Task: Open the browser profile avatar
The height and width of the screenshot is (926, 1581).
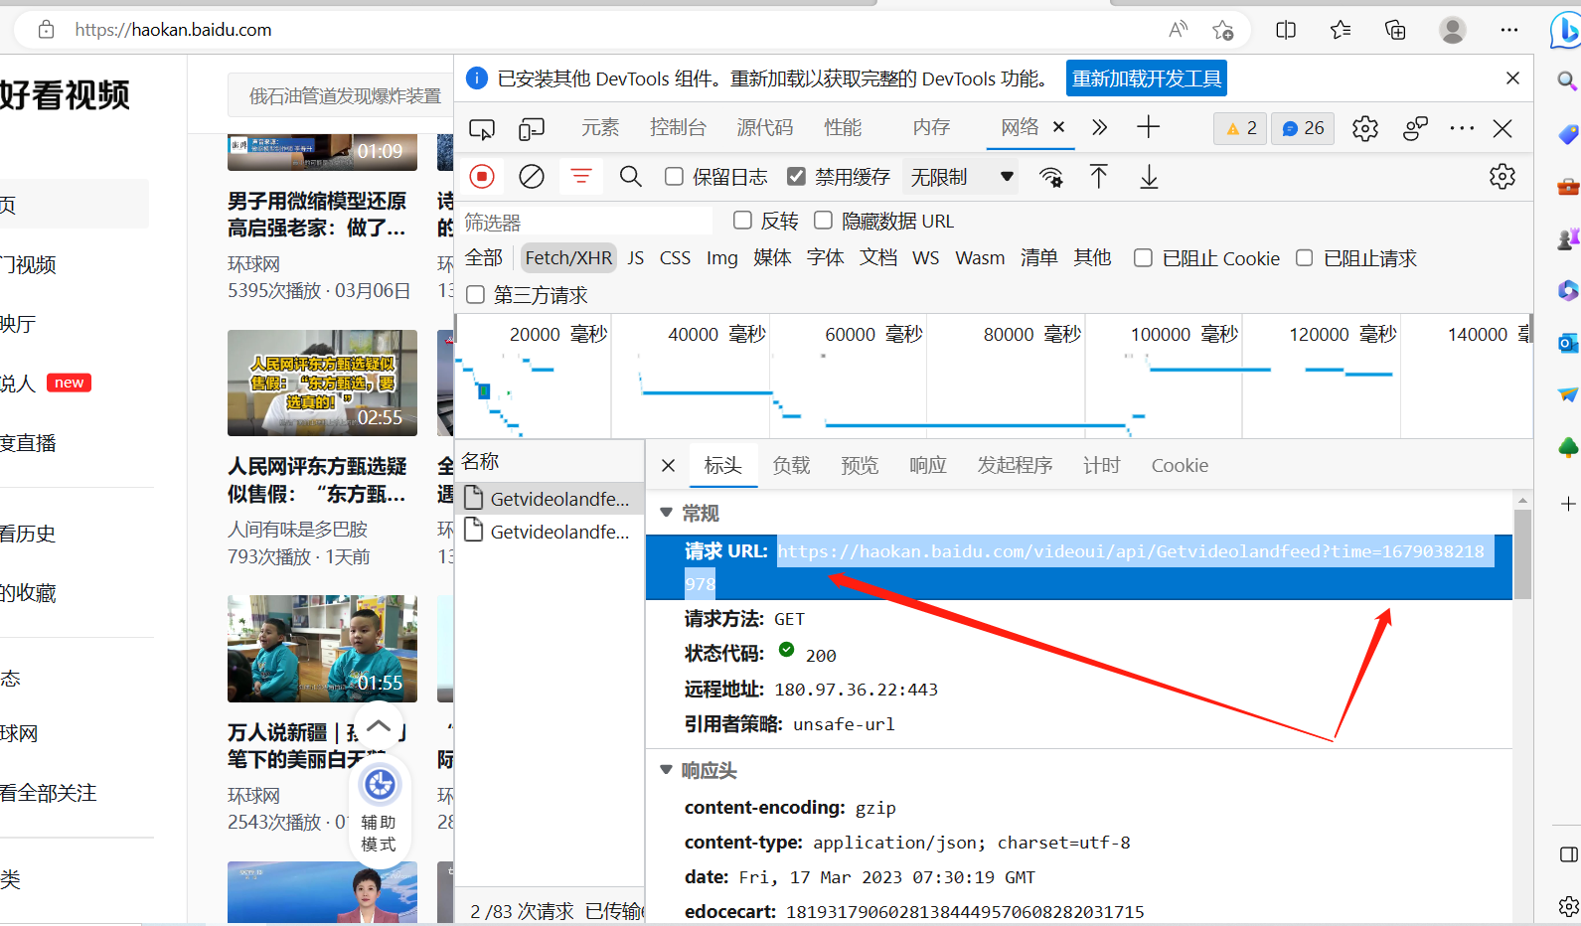Action: coord(1453,30)
